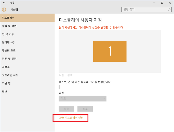Select 디스플레이 in the sidebar
174x132 pixels.
(x=28, y=18)
